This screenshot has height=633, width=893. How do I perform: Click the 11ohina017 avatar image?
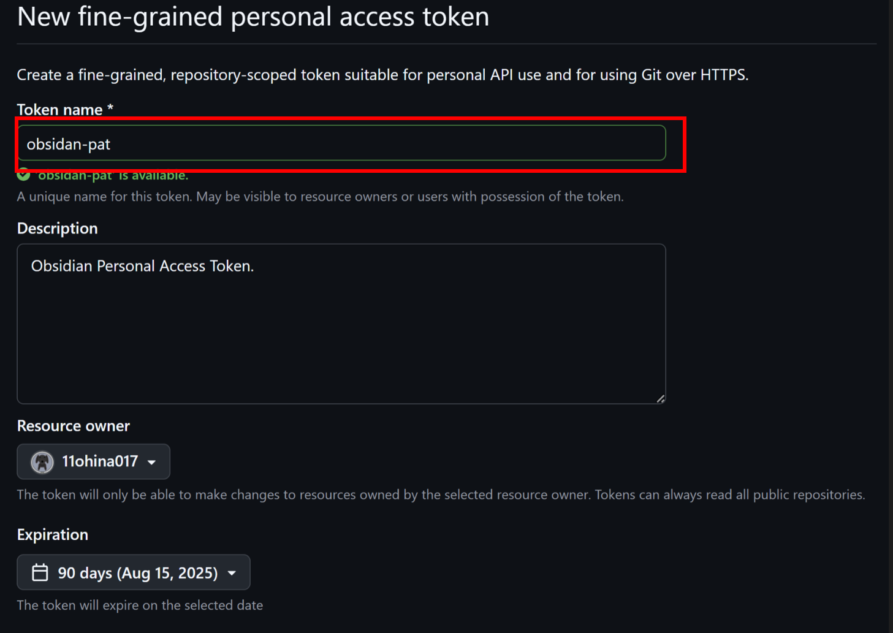click(42, 462)
